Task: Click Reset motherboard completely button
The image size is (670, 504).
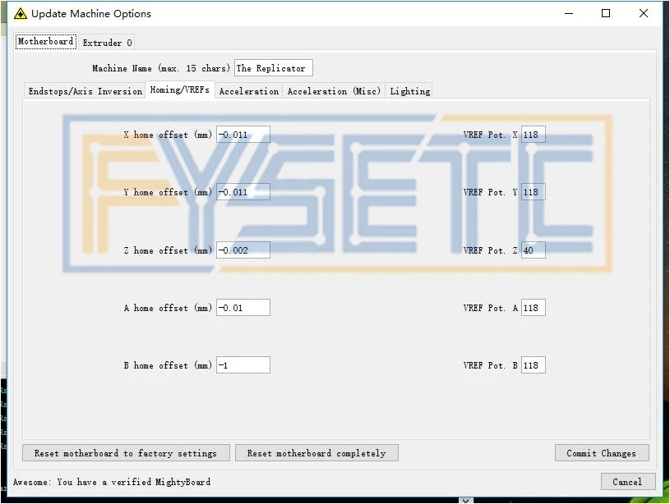Action: 317,453
